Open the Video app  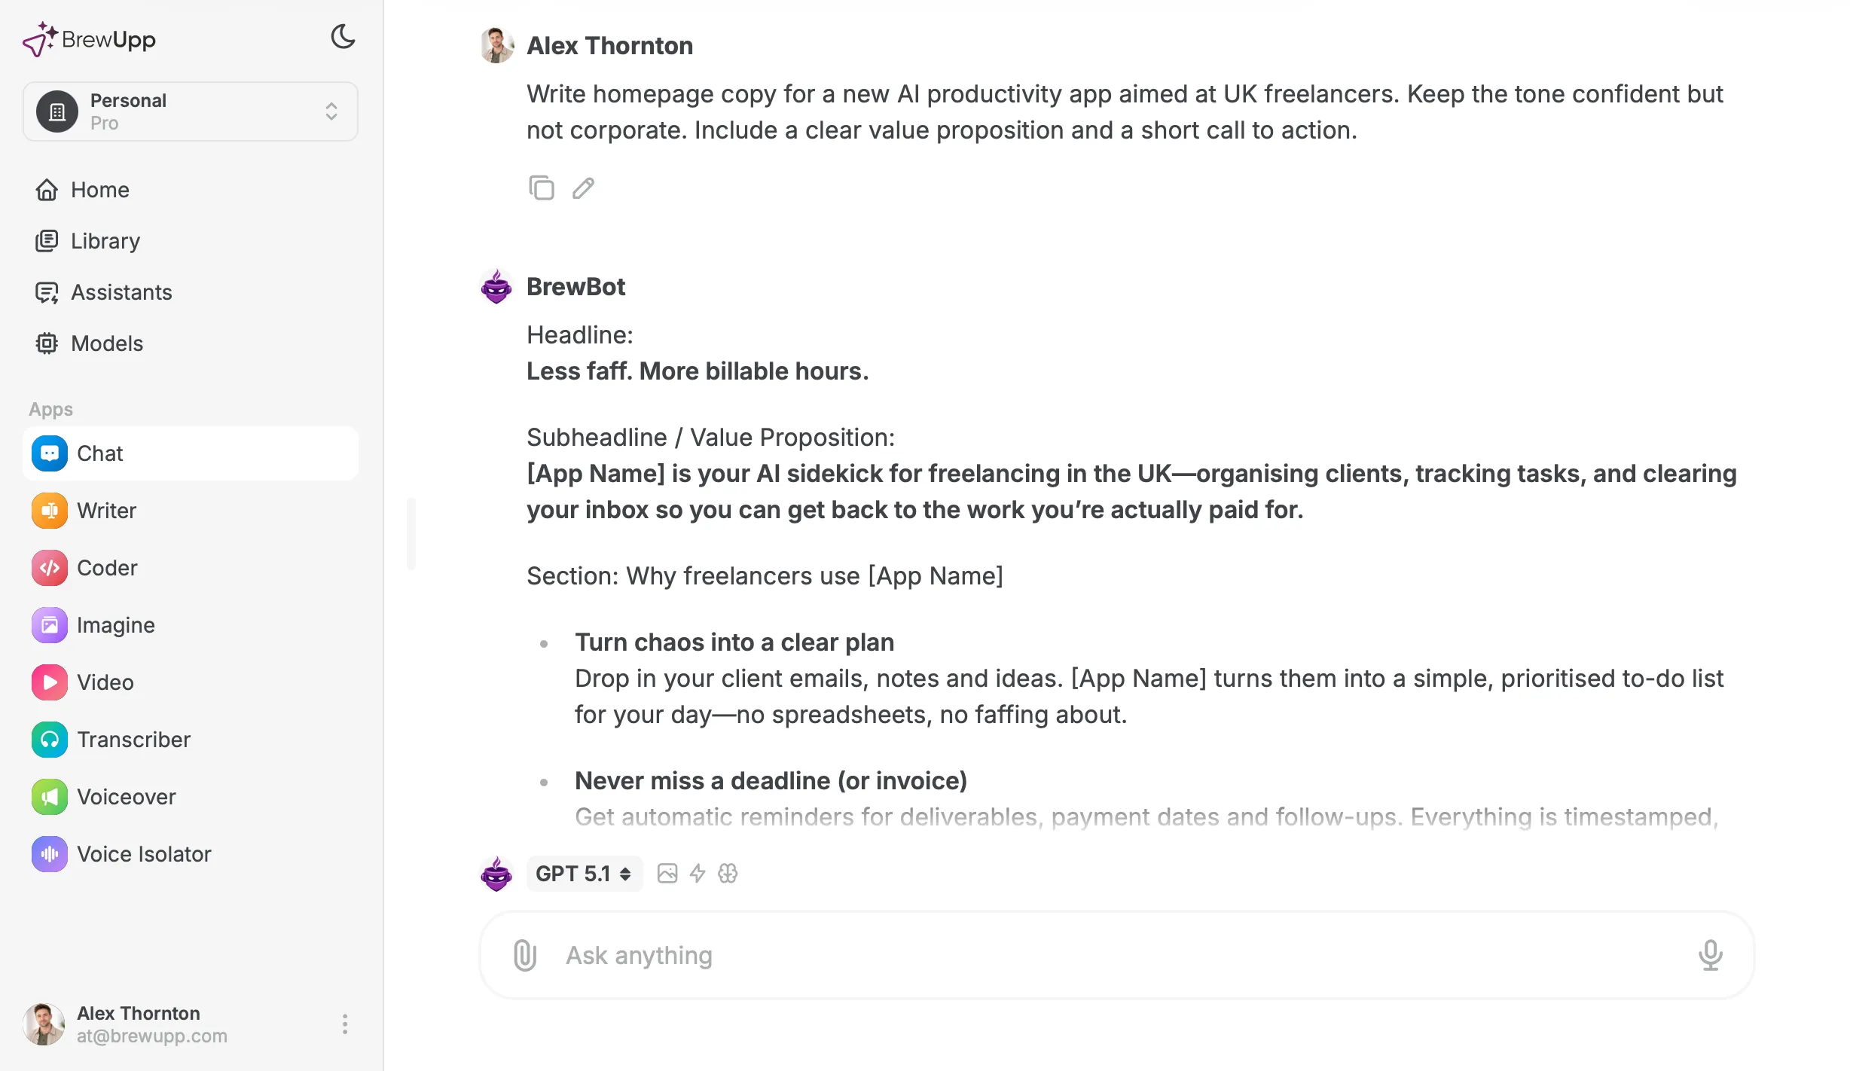click(x=105, y=682)
